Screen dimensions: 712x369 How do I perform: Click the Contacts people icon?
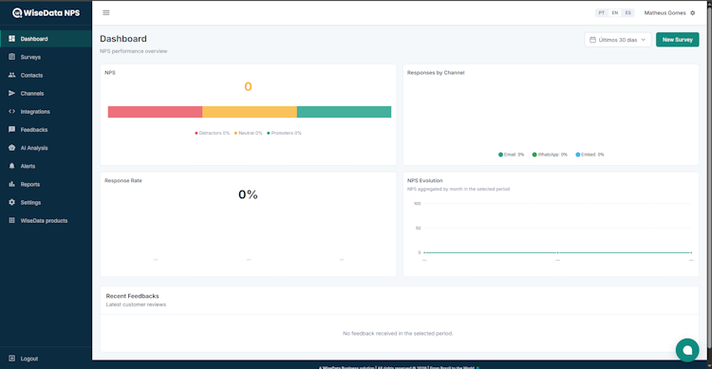tap(11, 75)
